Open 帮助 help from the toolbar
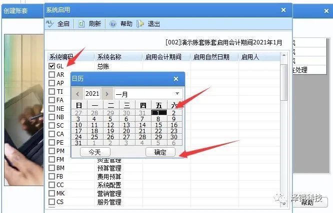The image size is (333, 213). pyautogui.click(x=121, y=23)
